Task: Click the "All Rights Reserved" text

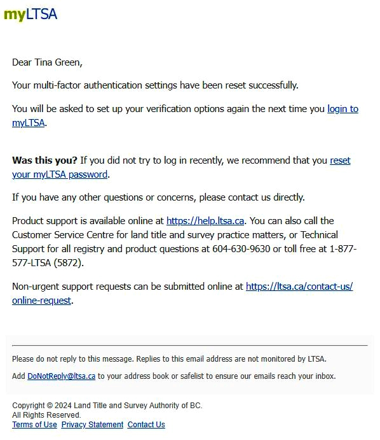Action: pos(46,415)
